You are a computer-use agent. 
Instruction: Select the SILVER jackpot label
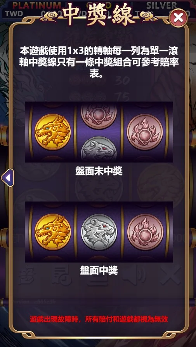161,5
